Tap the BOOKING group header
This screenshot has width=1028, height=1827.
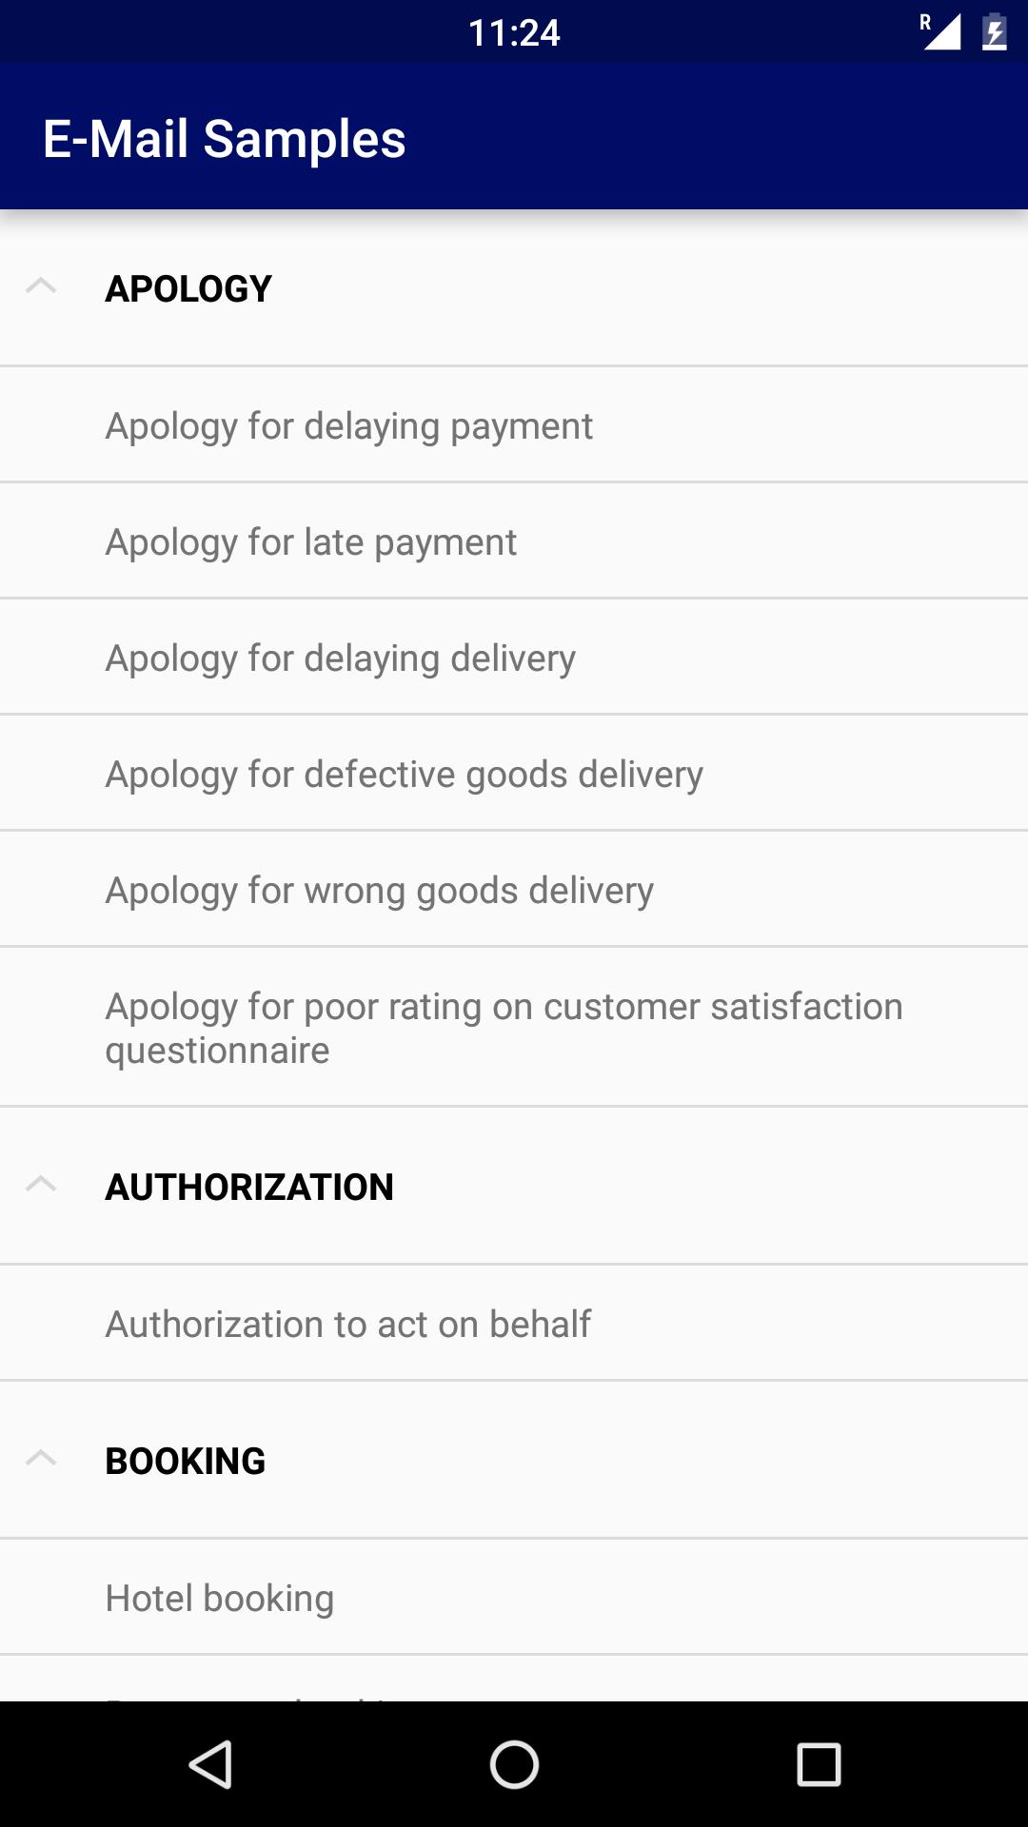pyautogui.click(x=185, y=1462)
